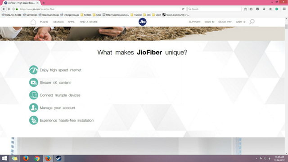Expand the Tutorial bookmark folder

[136, 15]
